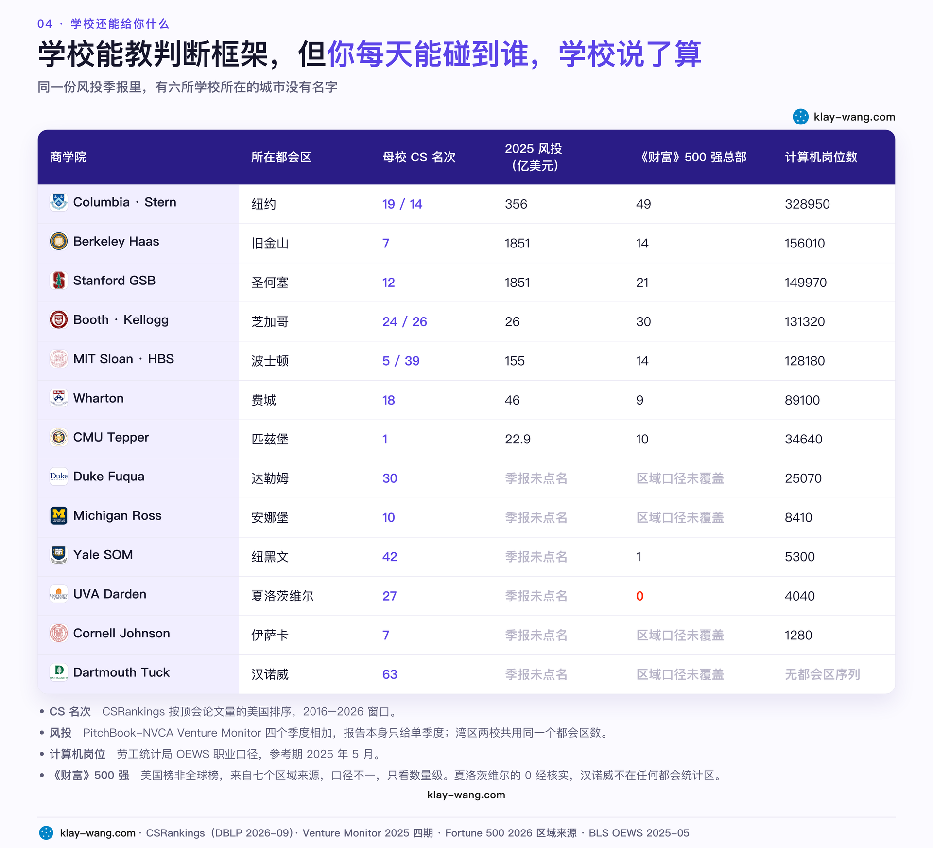933x848 pixels.
Task: Click the job count 328950
Action: coord(807,204)
